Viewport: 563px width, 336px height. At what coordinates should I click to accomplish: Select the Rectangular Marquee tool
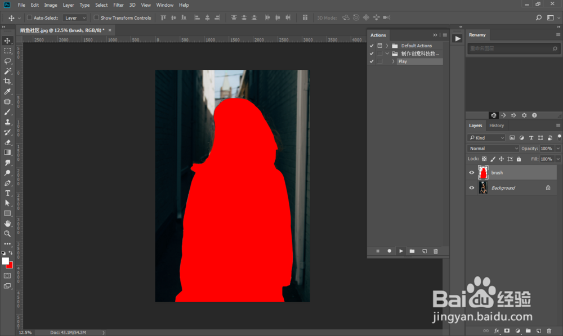pos(7,51)
